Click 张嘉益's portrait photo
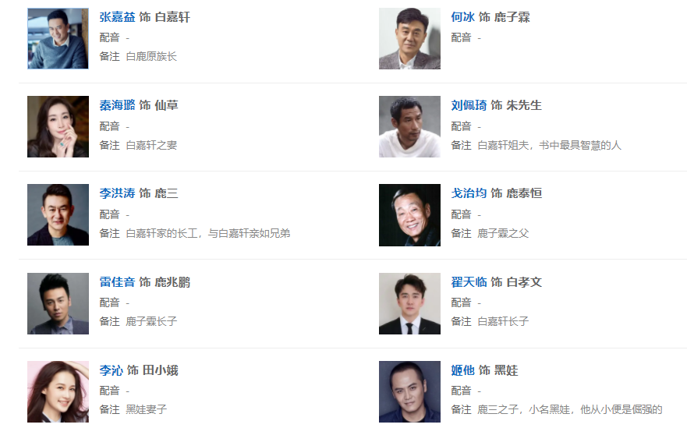The width and height of the screenshot is (687, 428). [58, 39]
